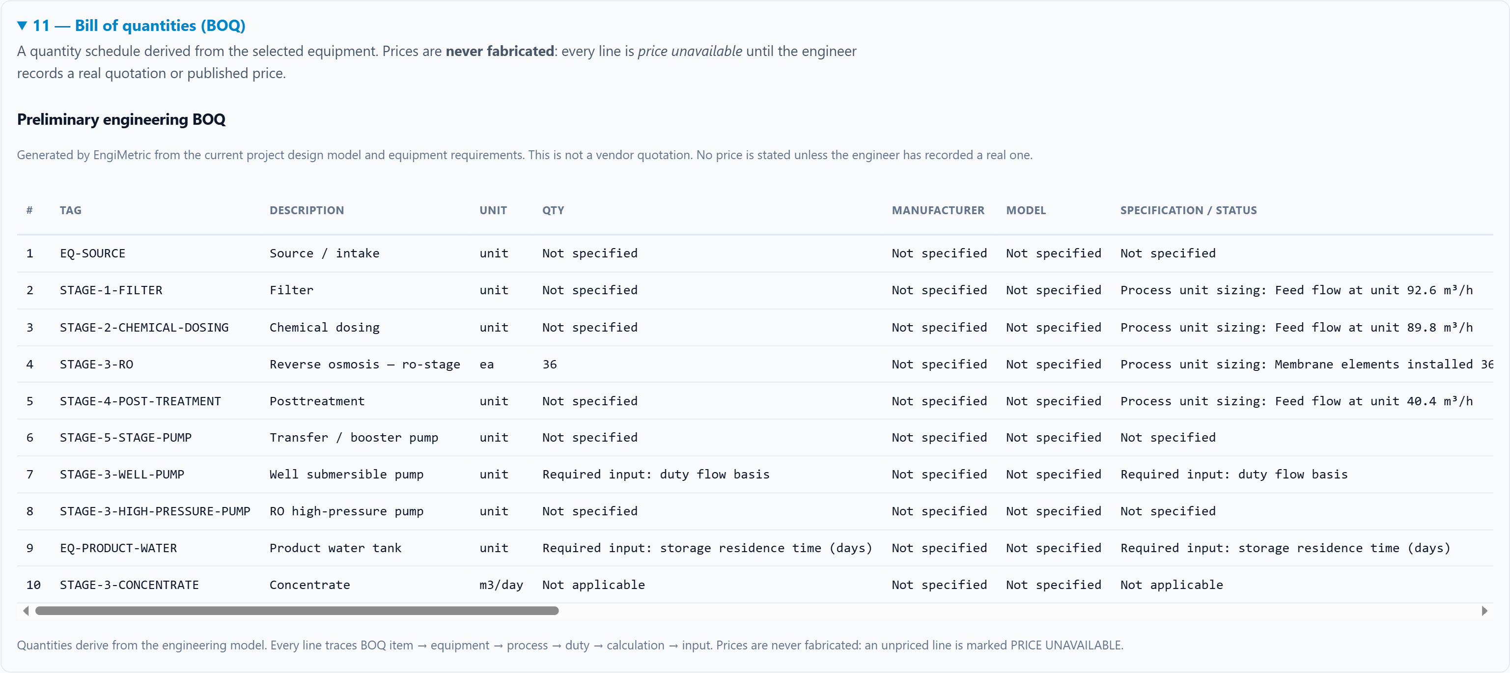1510x673 pixels.
Task: Click the UNIT column header
Action: [x=493, y=210]
